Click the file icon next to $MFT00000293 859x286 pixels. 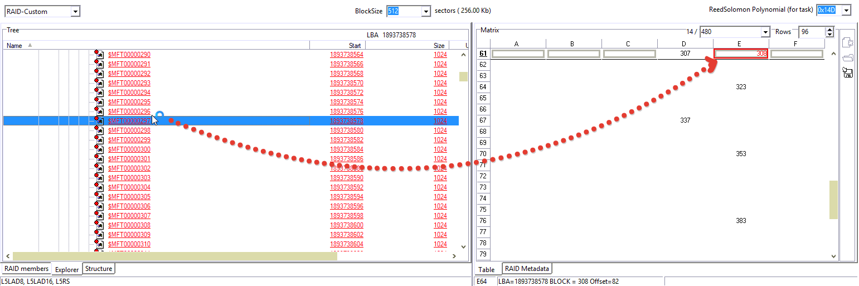pyautogui.click(x=99, y=83)
